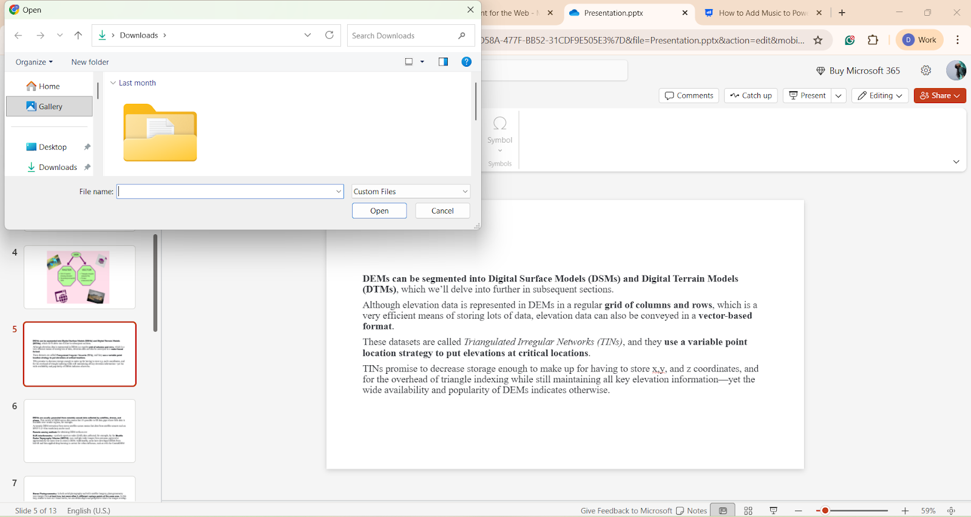Toggle the preview pane icon
971x517 pixels.
tap(443, 62)
